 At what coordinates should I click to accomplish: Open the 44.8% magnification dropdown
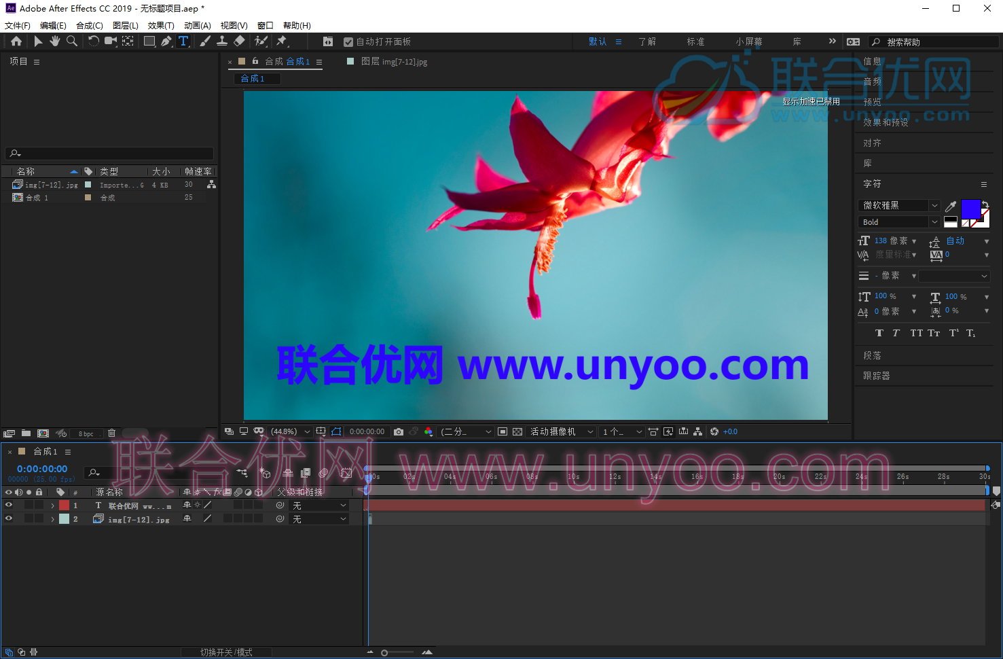pos(291,431)
